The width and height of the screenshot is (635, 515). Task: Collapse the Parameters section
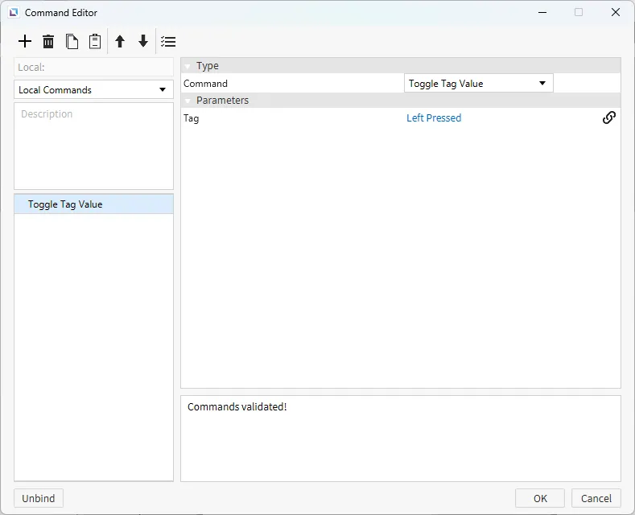pyautogui.click(x=188, y=101)
